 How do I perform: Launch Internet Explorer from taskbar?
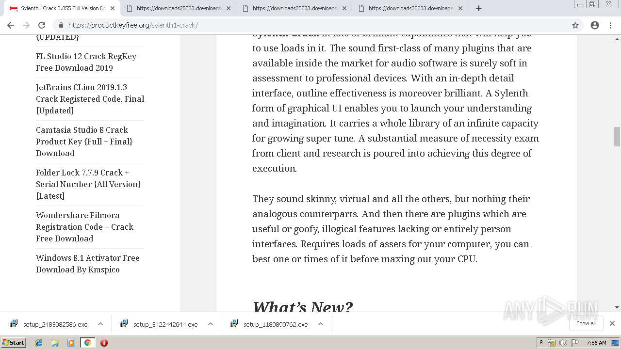(39, 343)
